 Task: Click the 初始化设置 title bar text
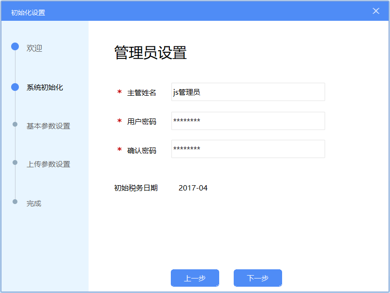click(x=28, y=12)
